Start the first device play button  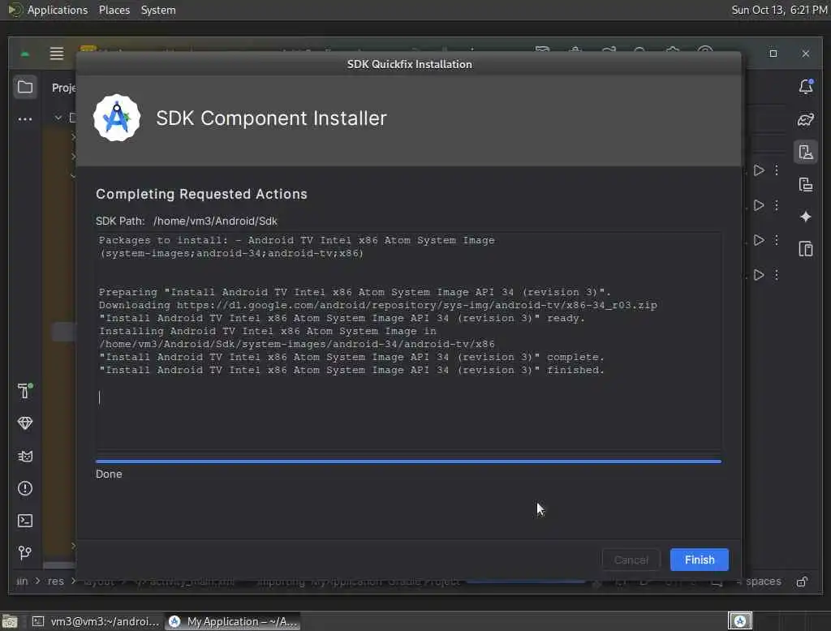coord(759,170)
